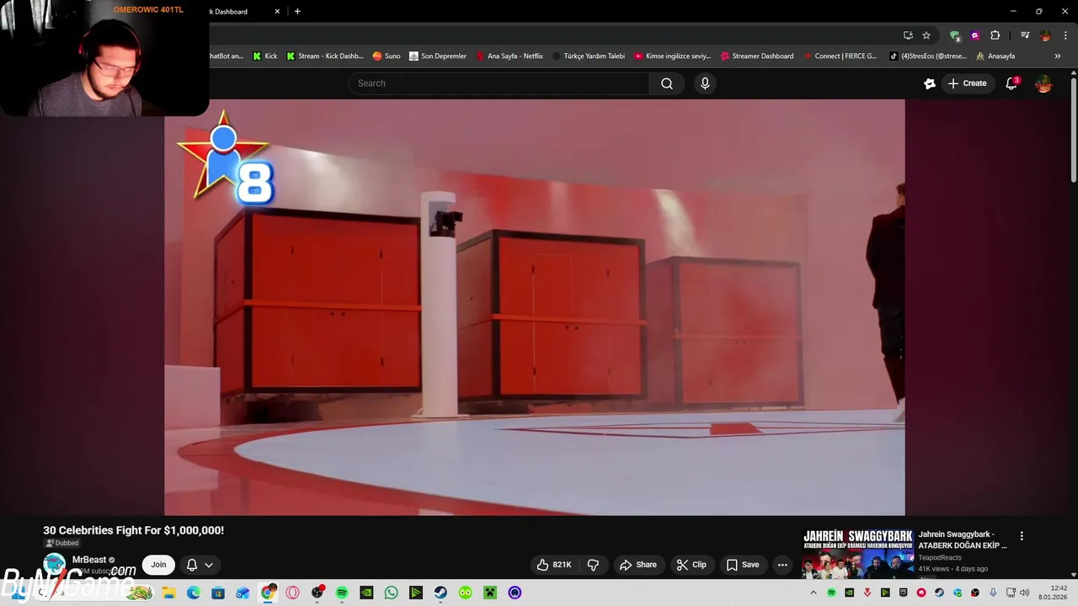Open the Streamer Dashboard bookmark
1078x606 pixels.
[x=757, y=56]
